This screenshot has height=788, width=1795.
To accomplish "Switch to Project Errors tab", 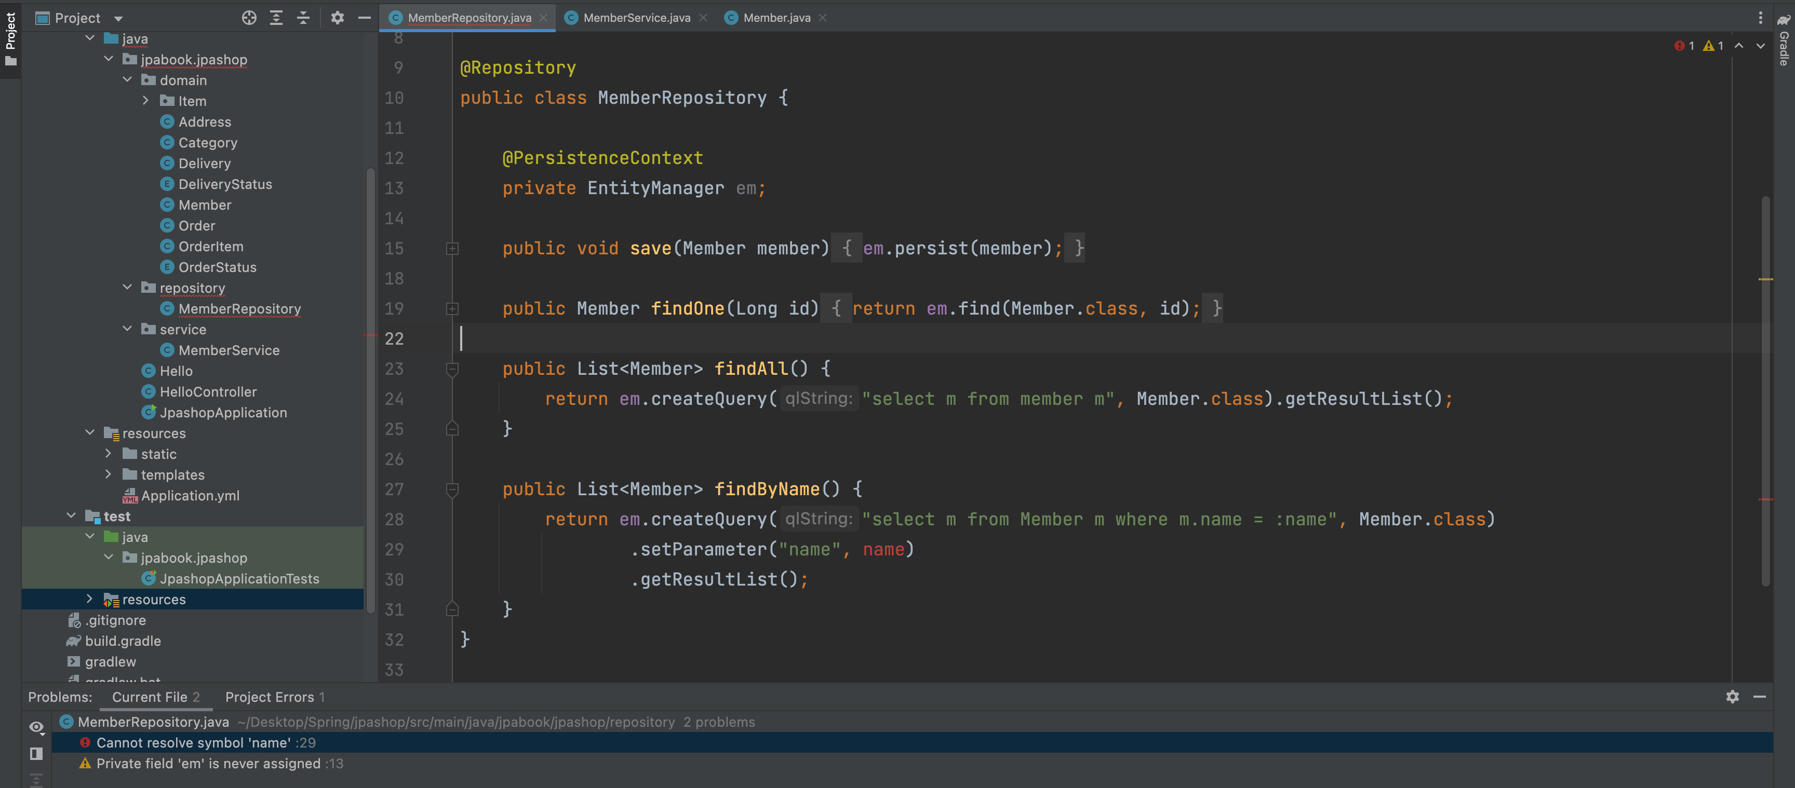I will [x=274, y=697].
